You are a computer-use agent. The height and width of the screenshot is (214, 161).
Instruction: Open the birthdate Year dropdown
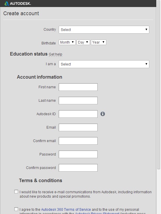[98, 42]
